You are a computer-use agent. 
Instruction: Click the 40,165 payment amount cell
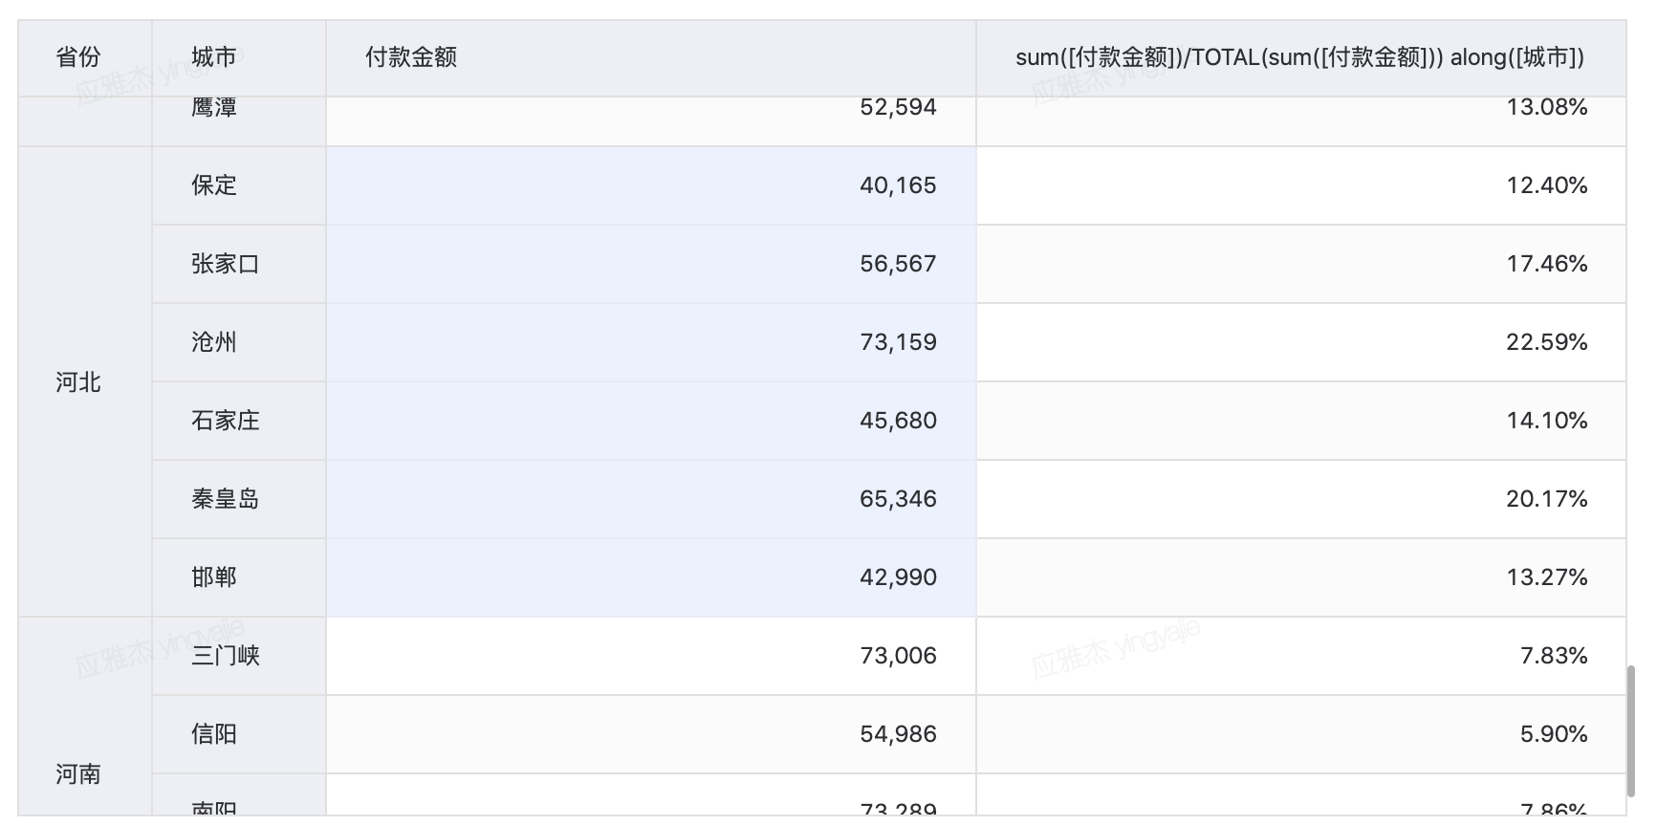point(897,185)
